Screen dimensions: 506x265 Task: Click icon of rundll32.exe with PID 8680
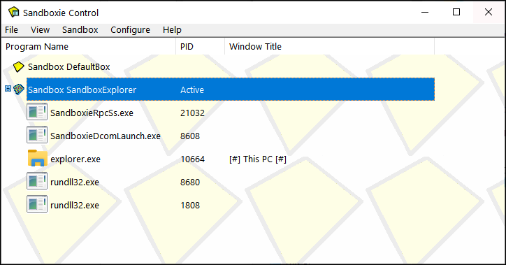coord(37,181)
